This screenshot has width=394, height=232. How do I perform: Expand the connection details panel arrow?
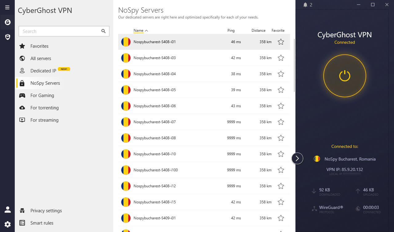click(297, 158)
